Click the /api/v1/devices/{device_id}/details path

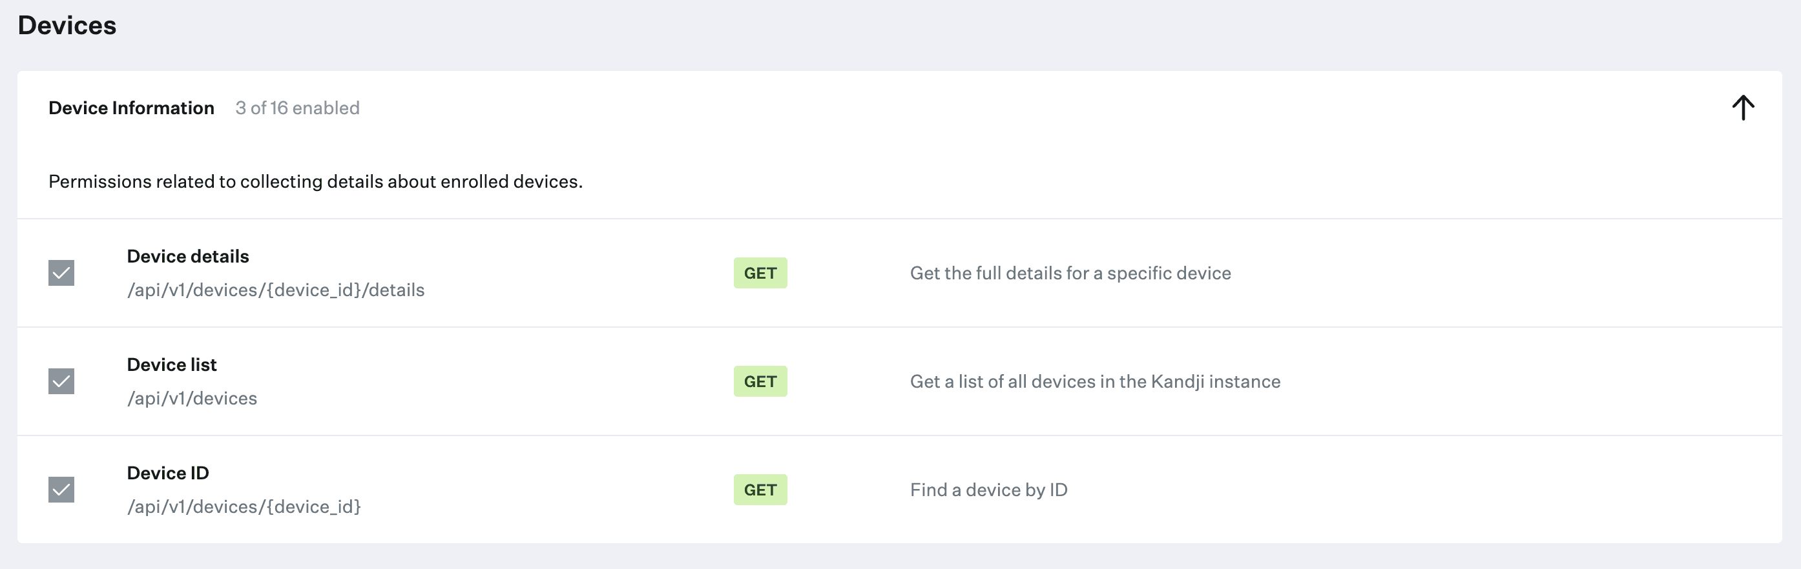275,290
